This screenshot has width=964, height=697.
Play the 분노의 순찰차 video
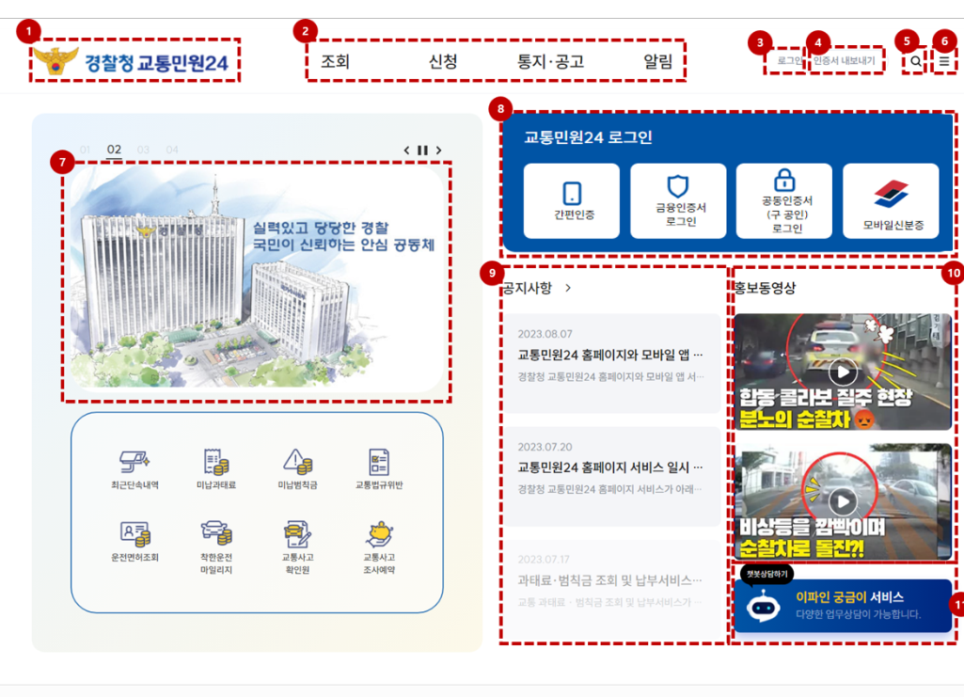coord(843,372)
